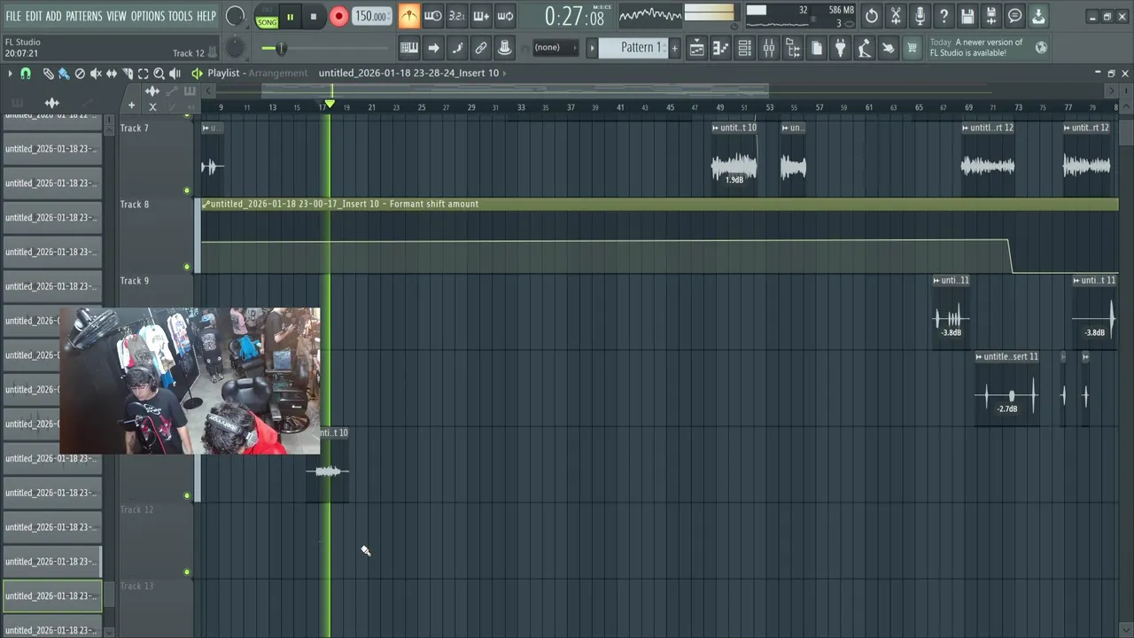The width and height of the screenshot is (1134, 638).
Task: Toggle the auto-scroll arrow icon
Action: tap(433, 48)
